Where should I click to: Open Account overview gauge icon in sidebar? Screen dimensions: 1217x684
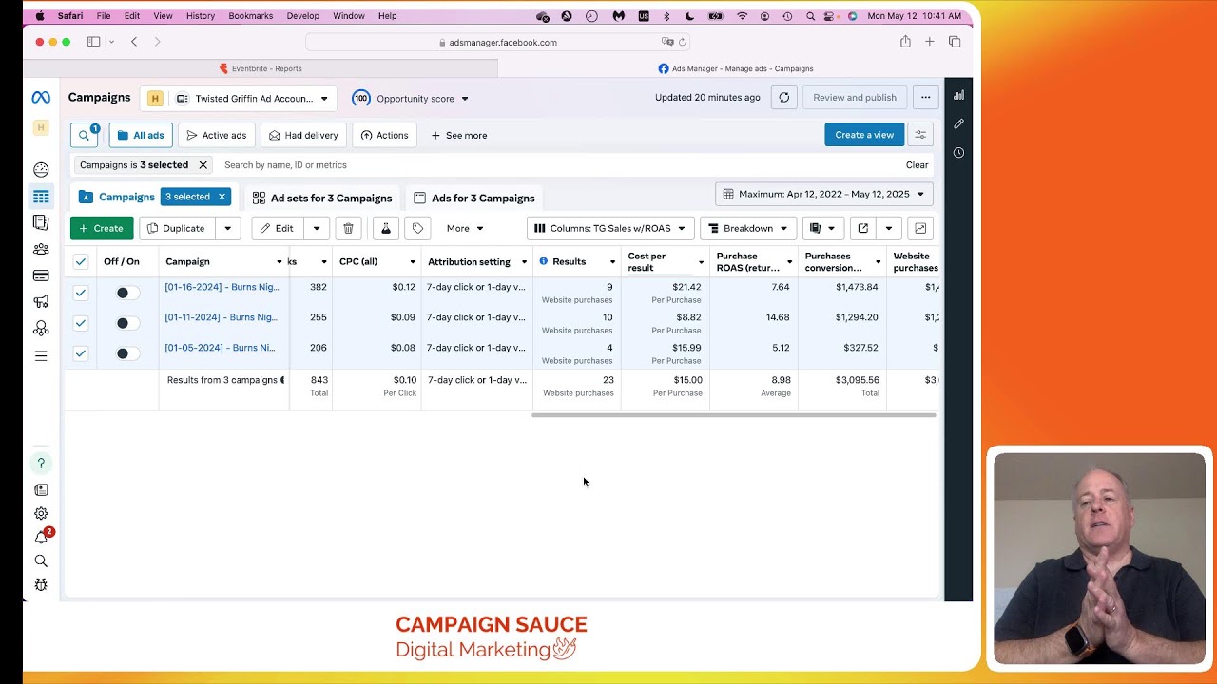41,170
